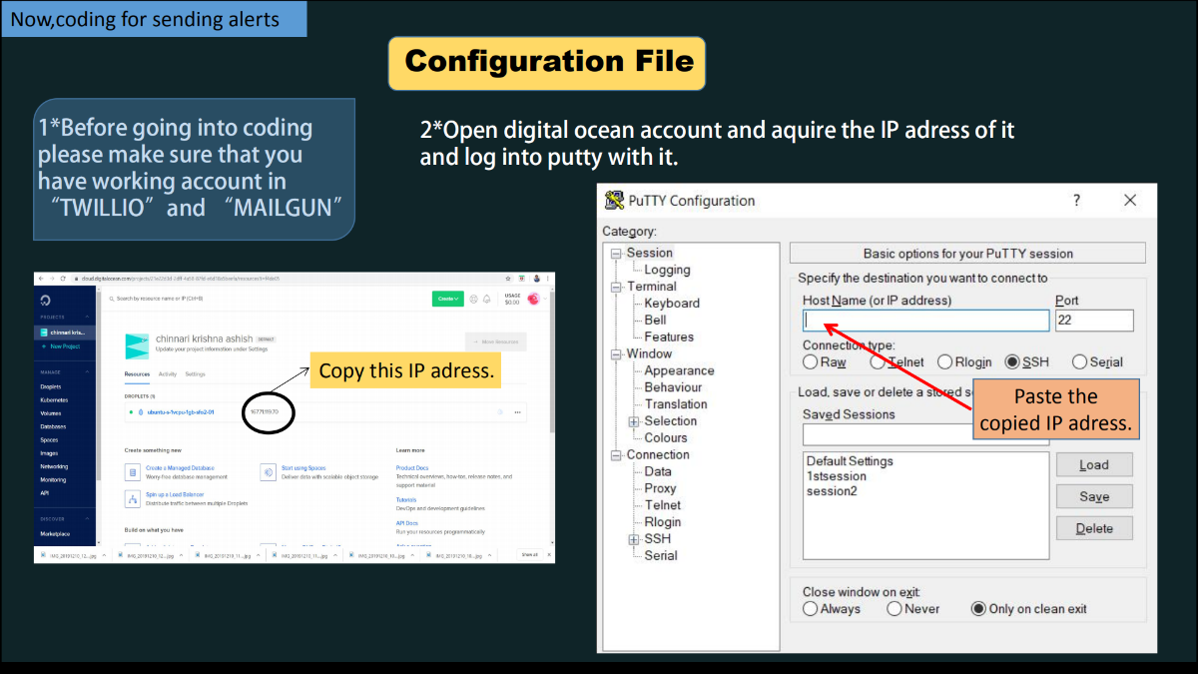The image size is (1198, 674).
Task: Open the DigitalOcean account avatar menu
Action: point(534,299)
